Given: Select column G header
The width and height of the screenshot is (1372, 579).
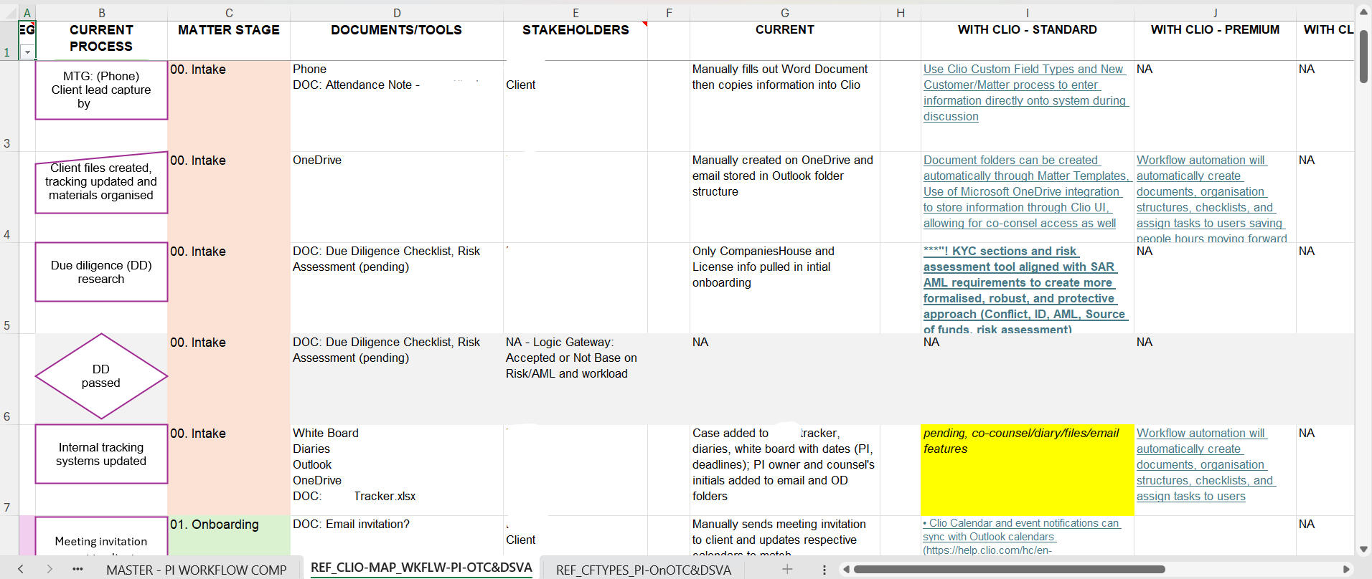Looking at the screenshot, I should coord(784,13).
